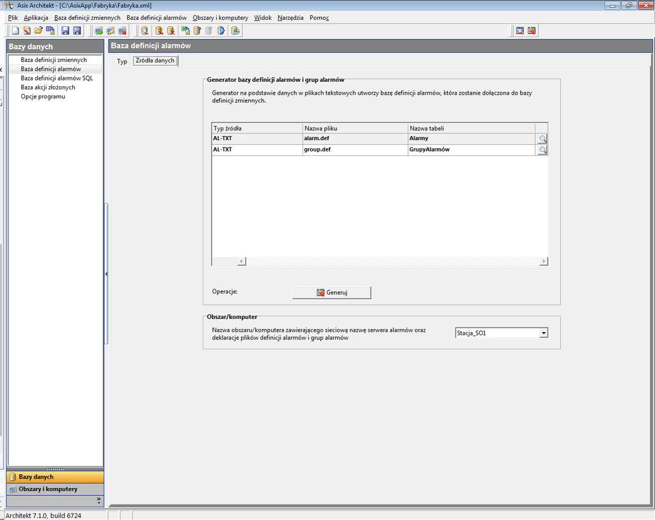655x520 pixels.
Task: Click the database with red X icon
Action: tap(170, 31)
